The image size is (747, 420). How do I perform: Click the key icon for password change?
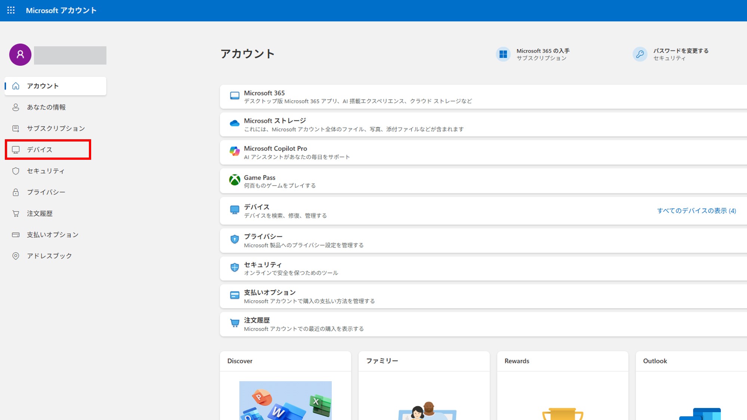pyautogui.click(x=640, y=55)
